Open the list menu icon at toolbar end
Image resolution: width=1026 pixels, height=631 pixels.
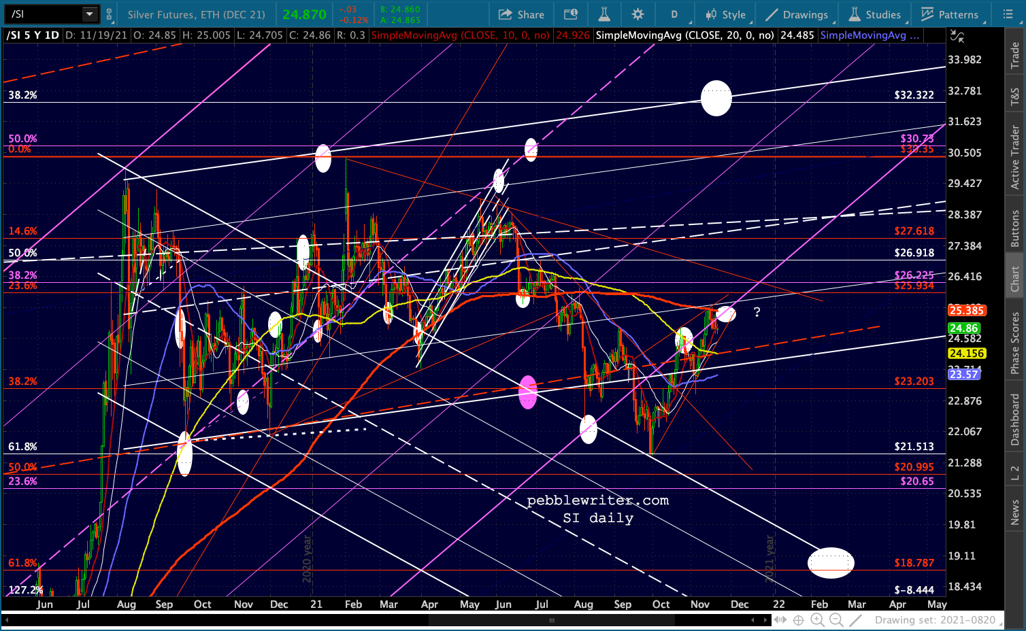pos(1008,14)
